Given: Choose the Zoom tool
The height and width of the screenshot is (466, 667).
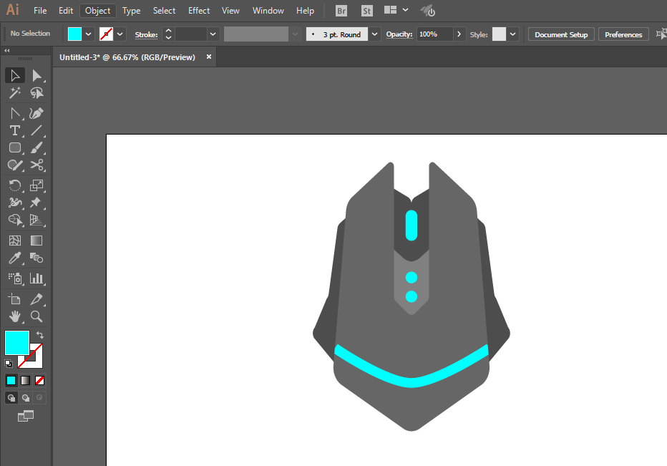Looking at the screenshot, I should pyautogui.click(x=36, y=316).
